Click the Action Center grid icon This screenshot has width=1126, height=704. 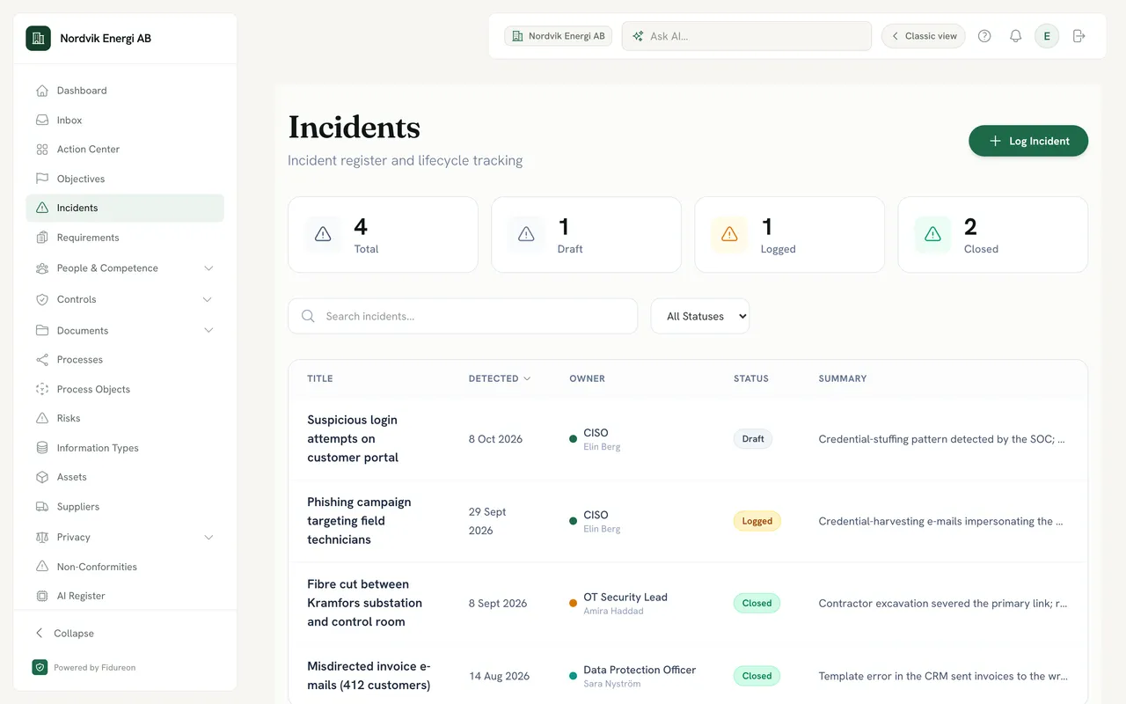41,150
